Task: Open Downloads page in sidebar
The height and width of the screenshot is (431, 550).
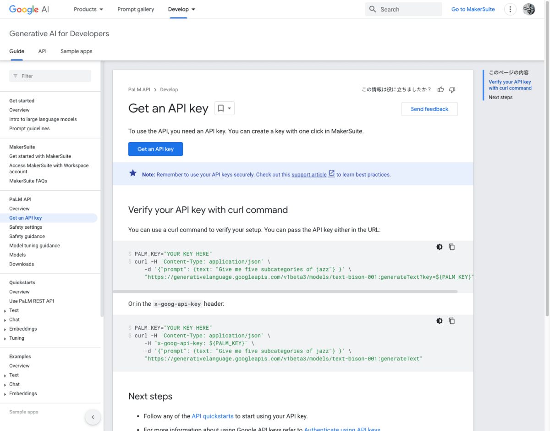Action: [22, 264]
